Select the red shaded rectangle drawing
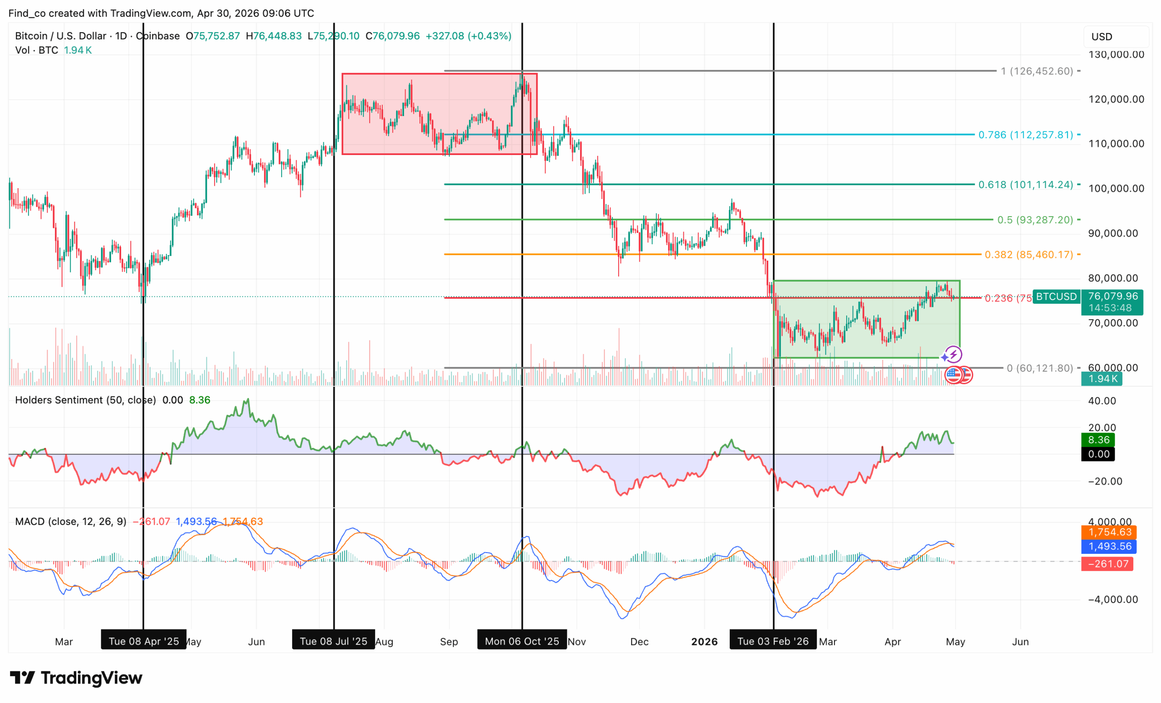Screen dimensions: 1161x703 coord(439,114)
